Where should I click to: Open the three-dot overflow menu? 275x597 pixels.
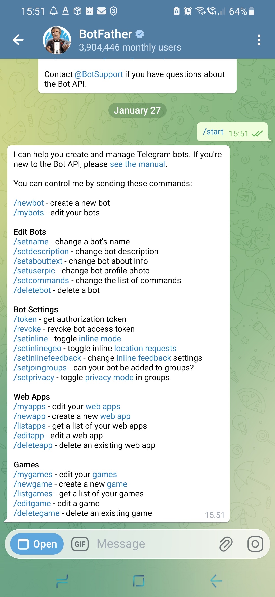point(259,40)
